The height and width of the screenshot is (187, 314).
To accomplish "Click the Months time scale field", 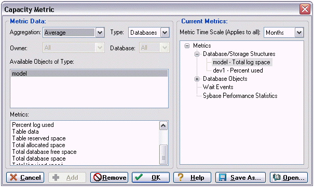I will coord(279,32).
